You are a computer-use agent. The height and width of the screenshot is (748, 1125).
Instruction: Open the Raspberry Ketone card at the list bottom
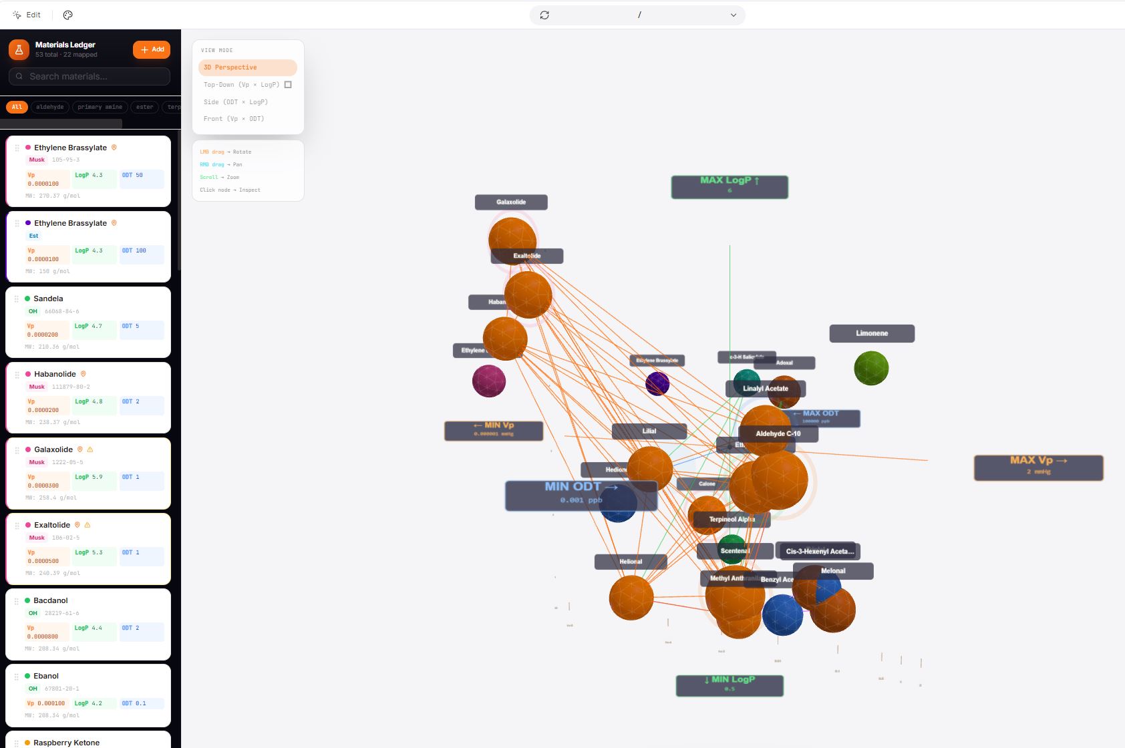coord(88,741)
